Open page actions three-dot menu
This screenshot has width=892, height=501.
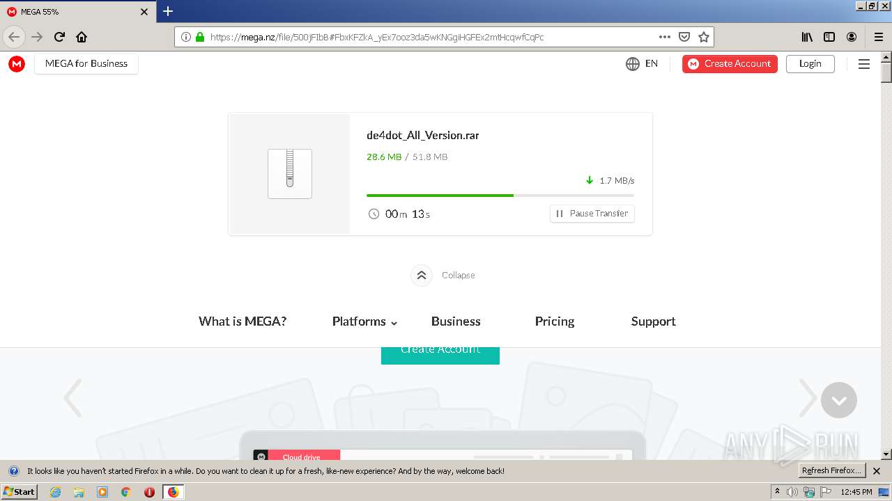pyautogui.click(x=665, y=37)
